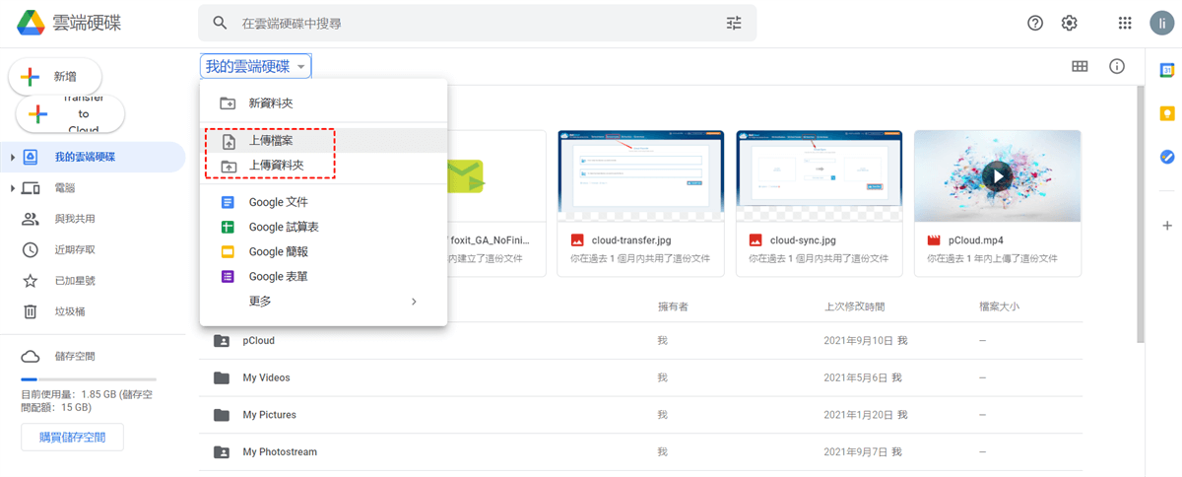Show details with the info icon
The image size is (1182, 477).
tap(1117, 66)
